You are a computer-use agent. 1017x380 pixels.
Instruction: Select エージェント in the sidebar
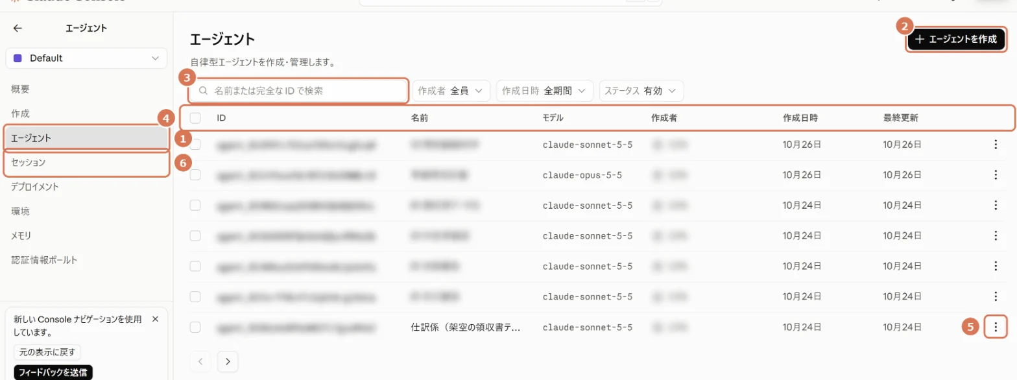pos(86,138)
